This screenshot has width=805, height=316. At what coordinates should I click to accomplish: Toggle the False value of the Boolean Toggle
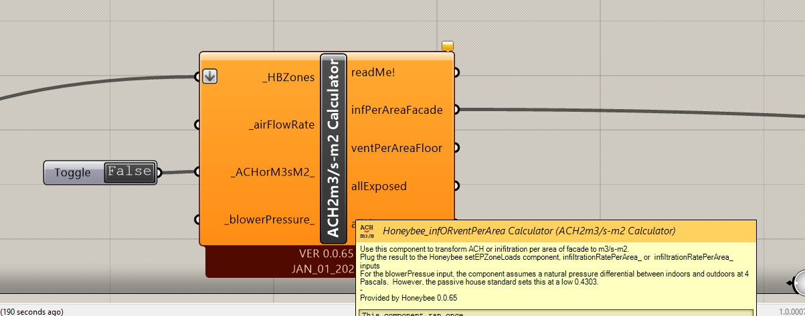(x=129, y=171)
